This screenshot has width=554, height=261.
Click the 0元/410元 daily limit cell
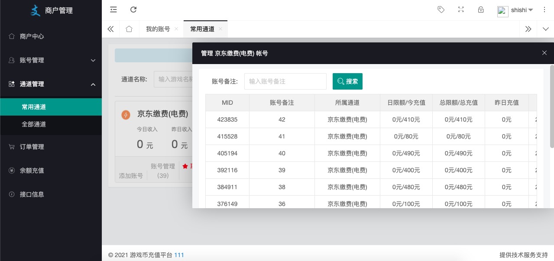pos(406,119)
